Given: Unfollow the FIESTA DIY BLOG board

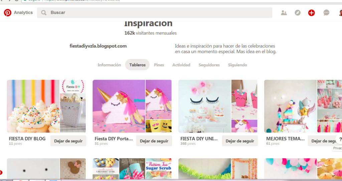Looking at the screenshot, I should pos(68,141).
